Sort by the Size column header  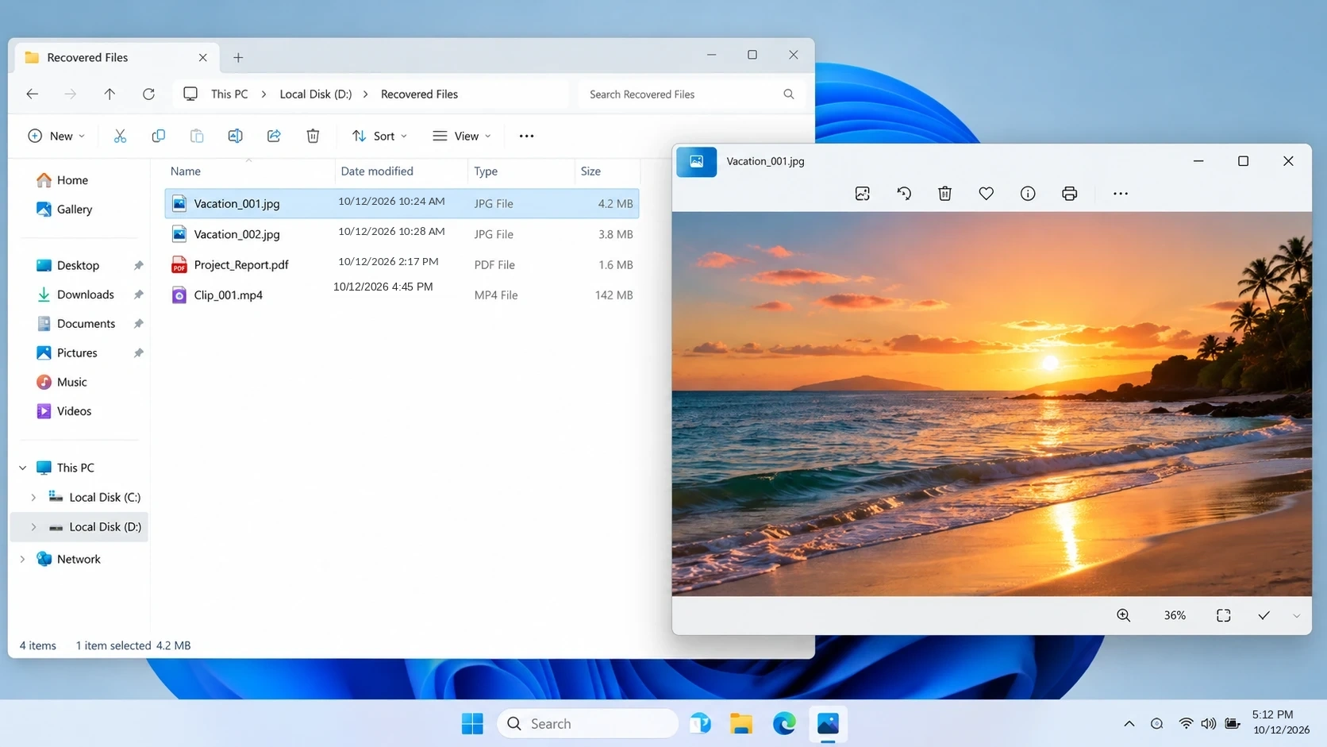(x=590, y=171)
